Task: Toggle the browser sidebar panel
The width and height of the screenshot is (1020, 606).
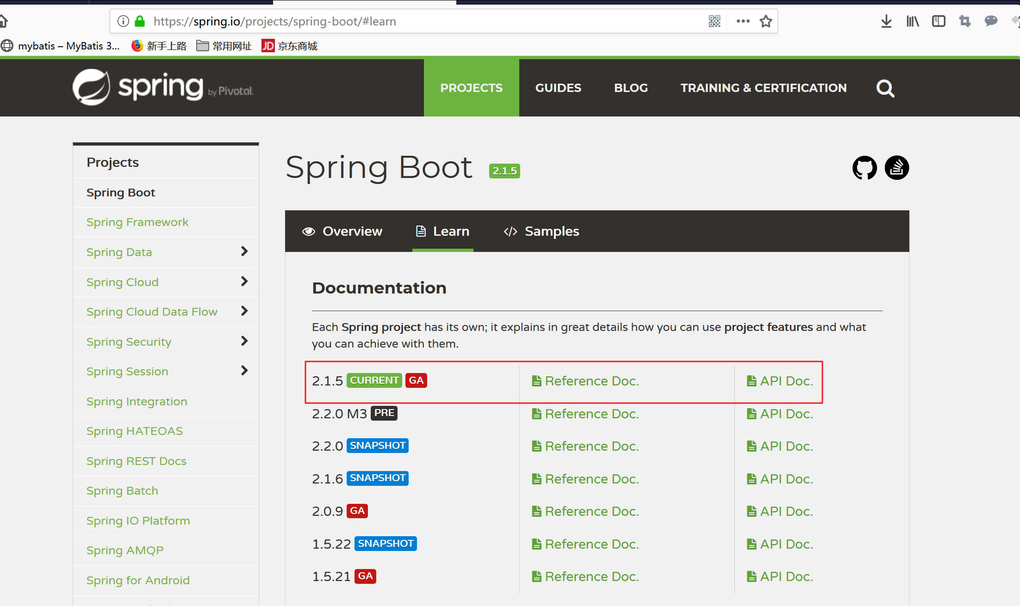Action: 938,21
